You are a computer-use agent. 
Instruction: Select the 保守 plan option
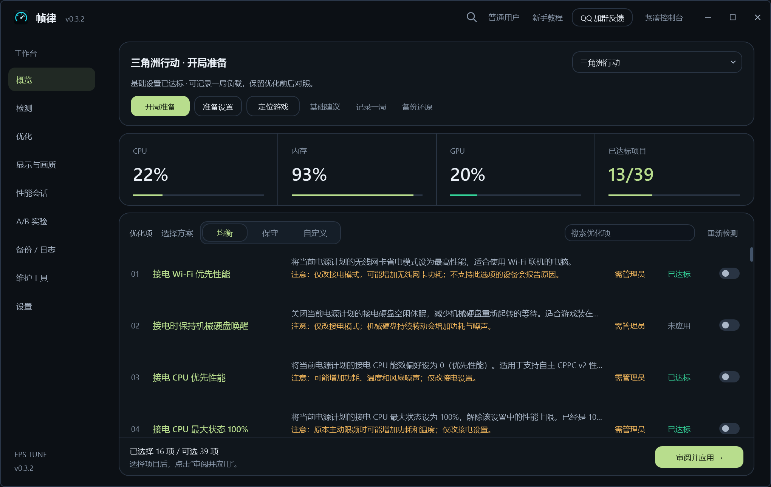(270, 233)
